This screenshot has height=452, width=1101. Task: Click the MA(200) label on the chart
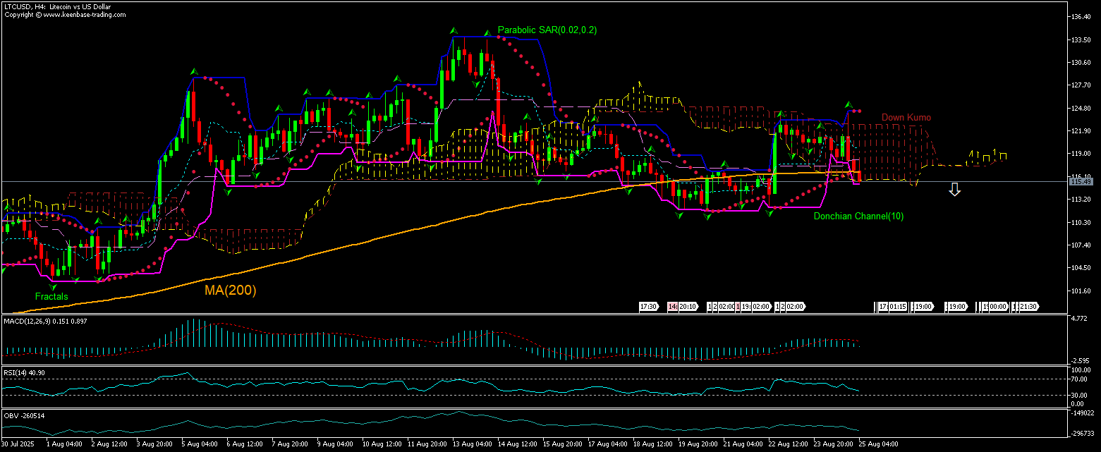(x=231, y=290)
